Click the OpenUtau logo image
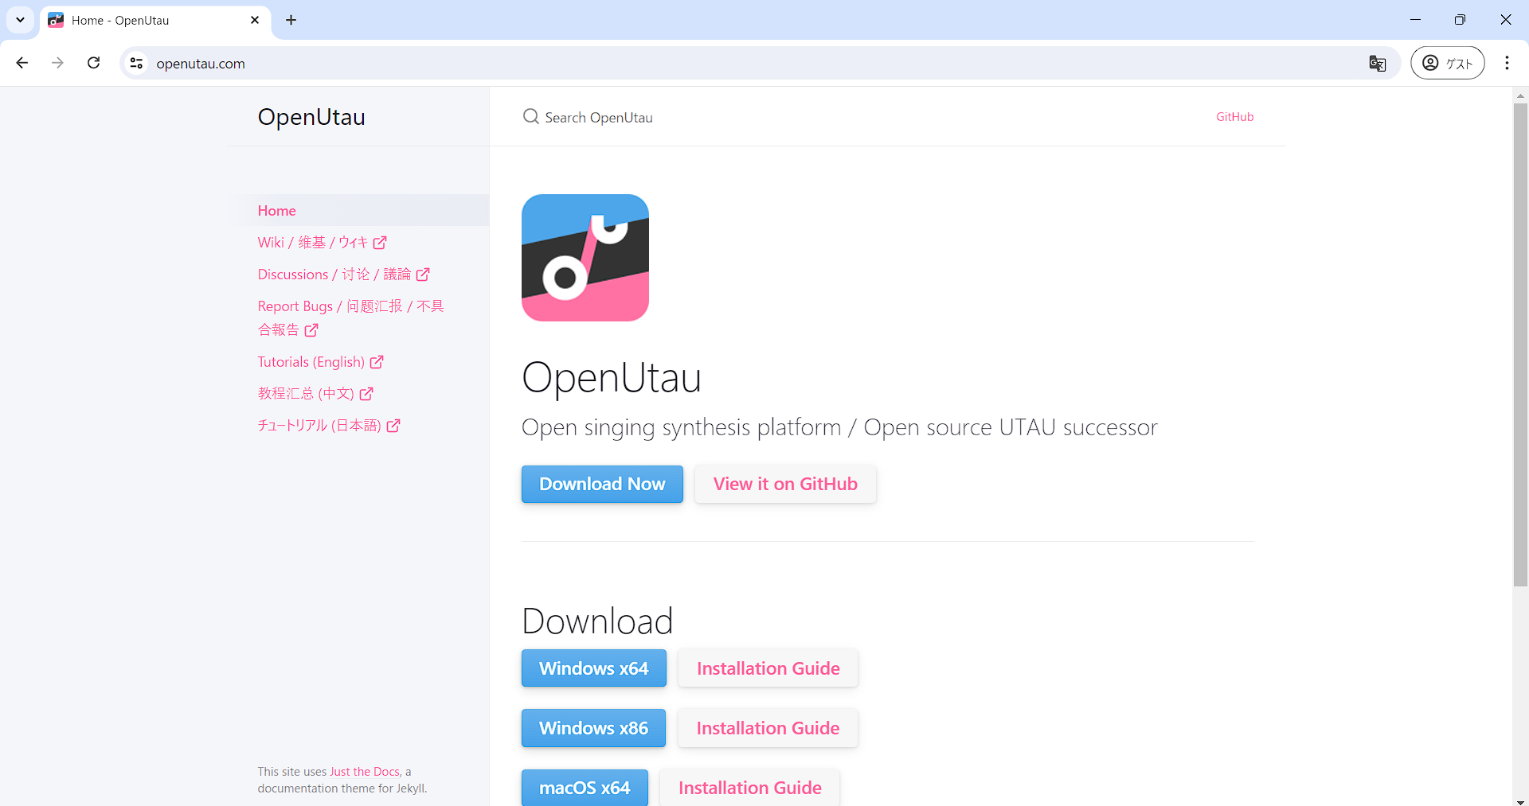Screen dimensions: 1529x806 pyautogui.click(x=585, y=258)
